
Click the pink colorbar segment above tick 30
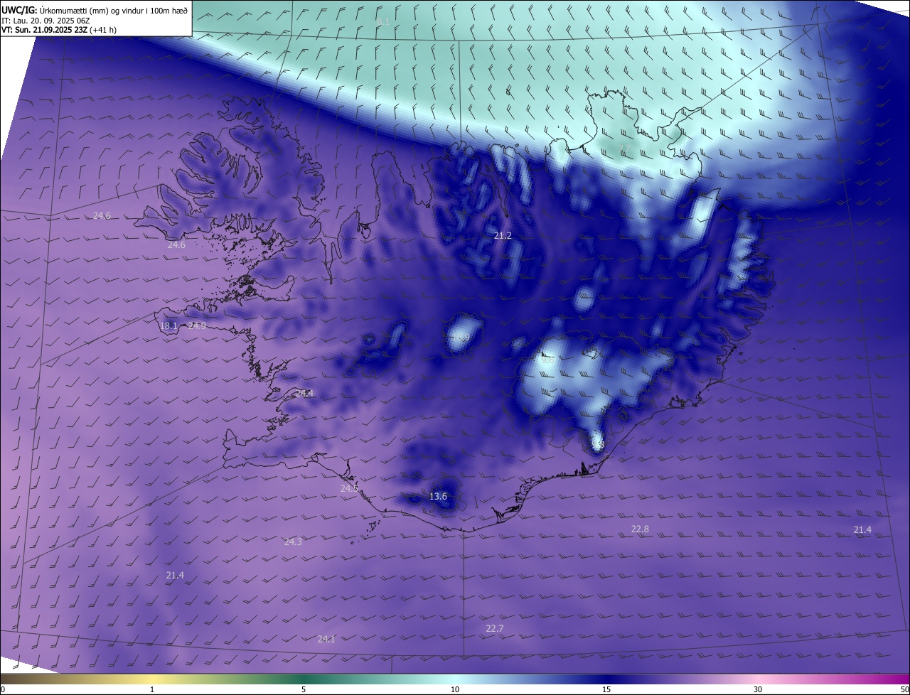coord(758,679)
